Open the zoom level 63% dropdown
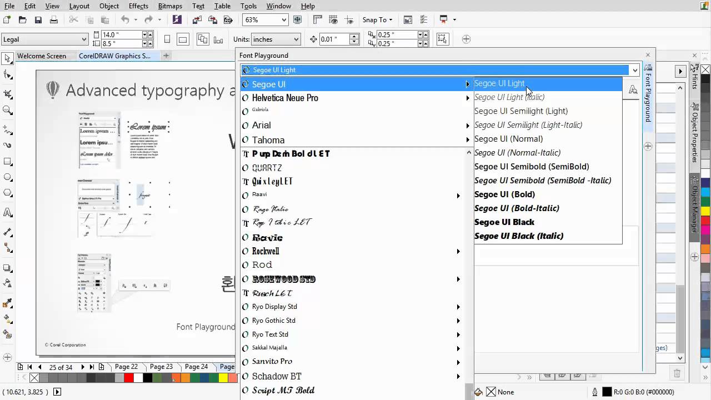The height and width of the screenshot is (400, 711). (284, 20)
